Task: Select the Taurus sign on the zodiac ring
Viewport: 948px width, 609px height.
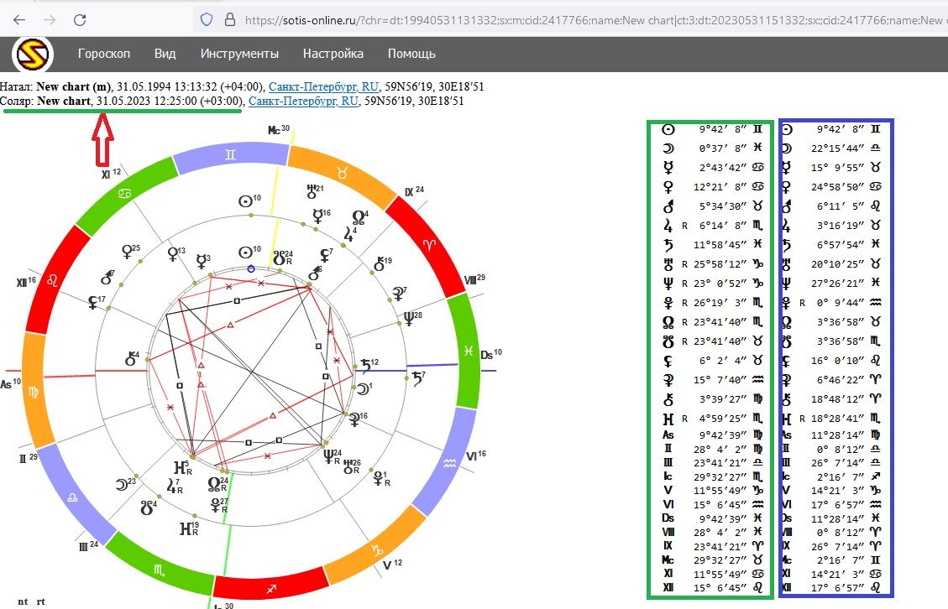Action: [x=340, y=173]
